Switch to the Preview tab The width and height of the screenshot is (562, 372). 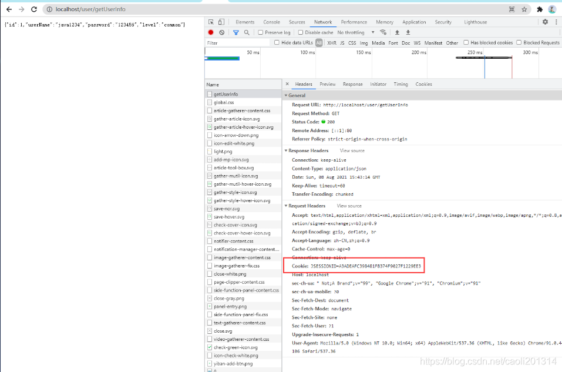[x=328, y=84]
